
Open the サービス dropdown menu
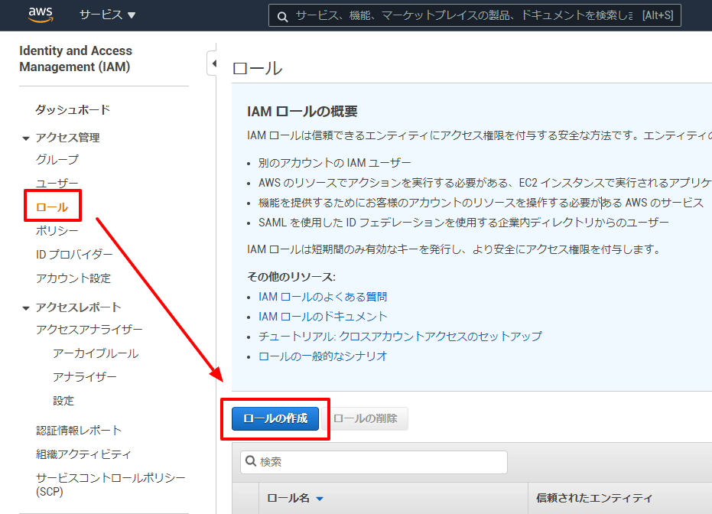click(108, 15)
